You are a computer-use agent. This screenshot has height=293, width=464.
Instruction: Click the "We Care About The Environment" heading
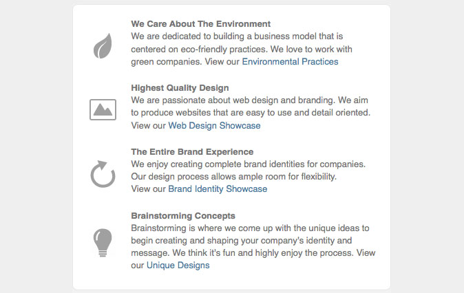[200, 24]
